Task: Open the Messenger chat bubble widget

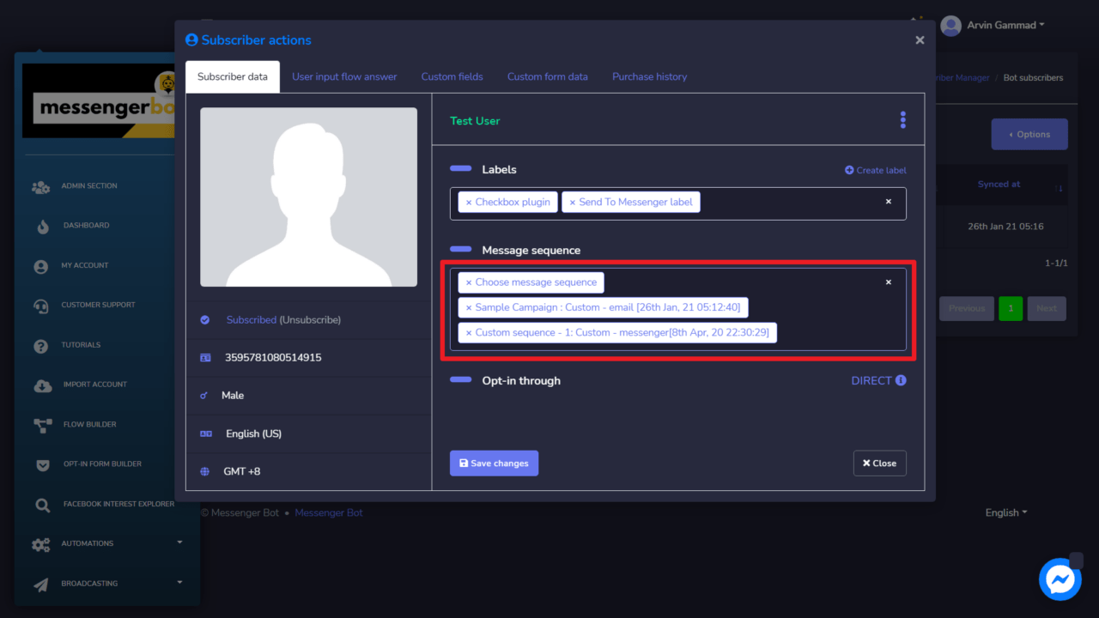Action: [x=1060, y=579]
